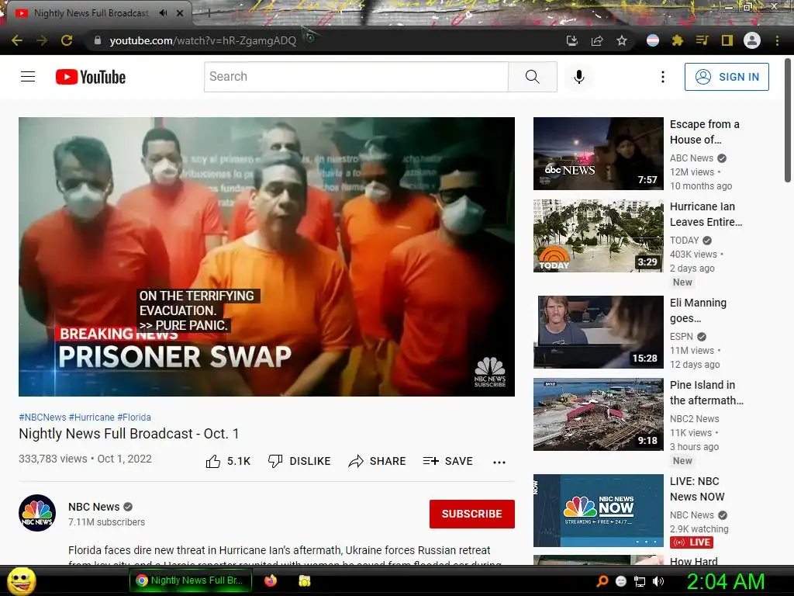794x596 pixels.
Task: Open the Chrome profile avatar
Action: click(x=752, y=40)
